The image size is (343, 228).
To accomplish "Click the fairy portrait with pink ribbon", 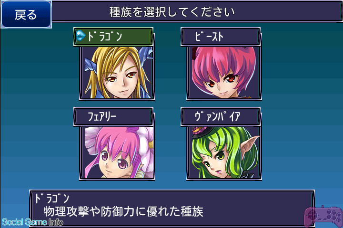I will coord(117,153).
